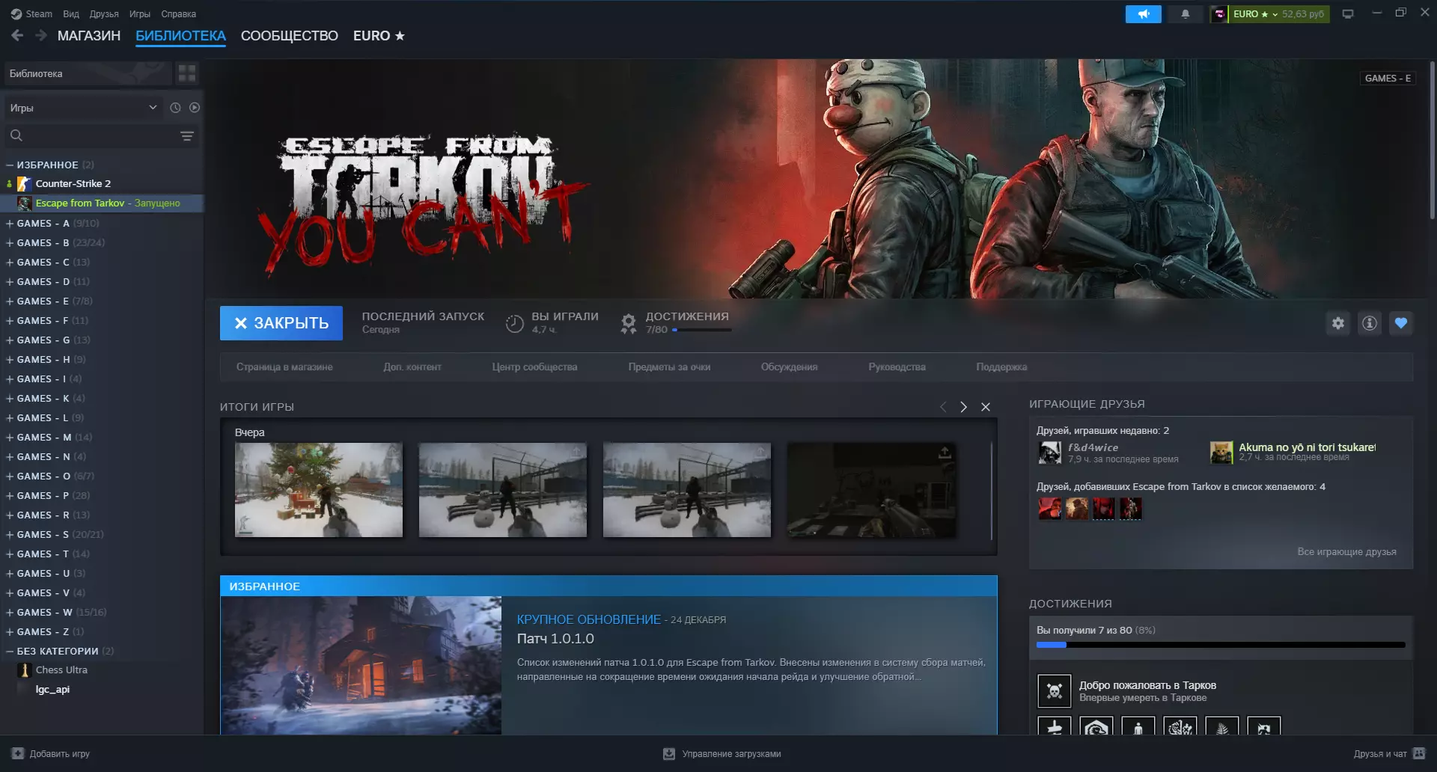This screenshot has width=1437, height=772.
Task: Dismiss the game recap section
Action: click(x=986, y=407)
